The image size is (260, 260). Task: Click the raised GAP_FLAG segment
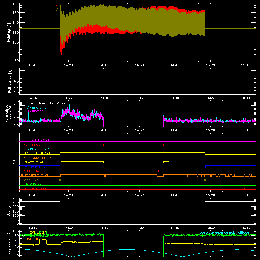tap(134, 144)
